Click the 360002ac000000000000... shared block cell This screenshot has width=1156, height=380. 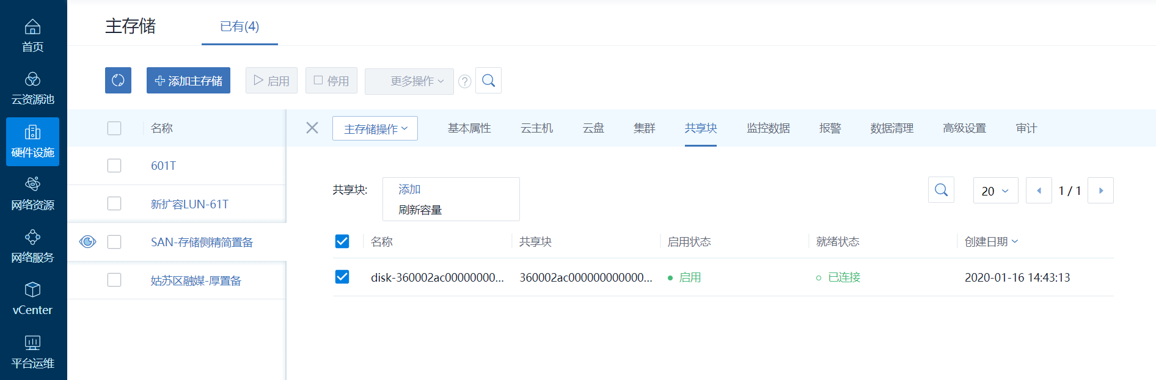pyautogui.click(x=586, y=277)
